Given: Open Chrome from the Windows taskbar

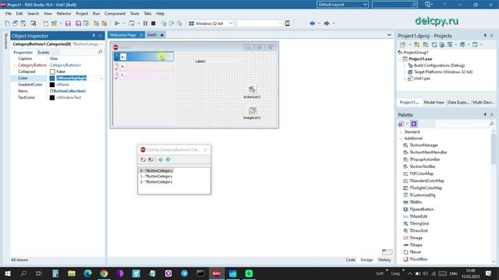Looking at the screenshot, I should click(x=104, y=273).
